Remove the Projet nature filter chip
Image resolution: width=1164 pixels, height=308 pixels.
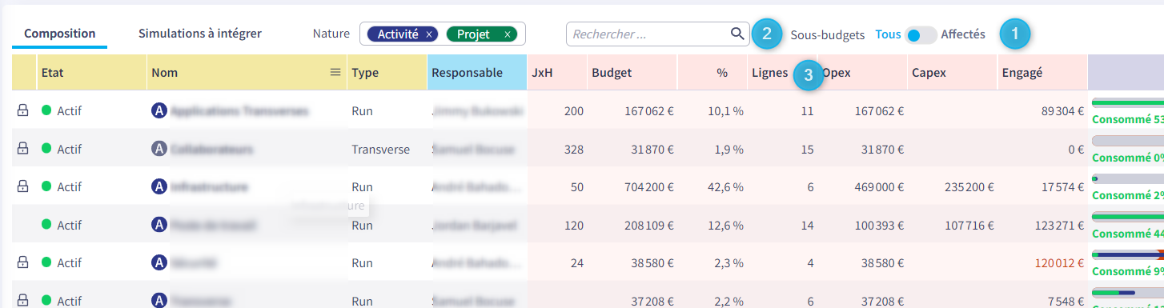click(507, 34)
